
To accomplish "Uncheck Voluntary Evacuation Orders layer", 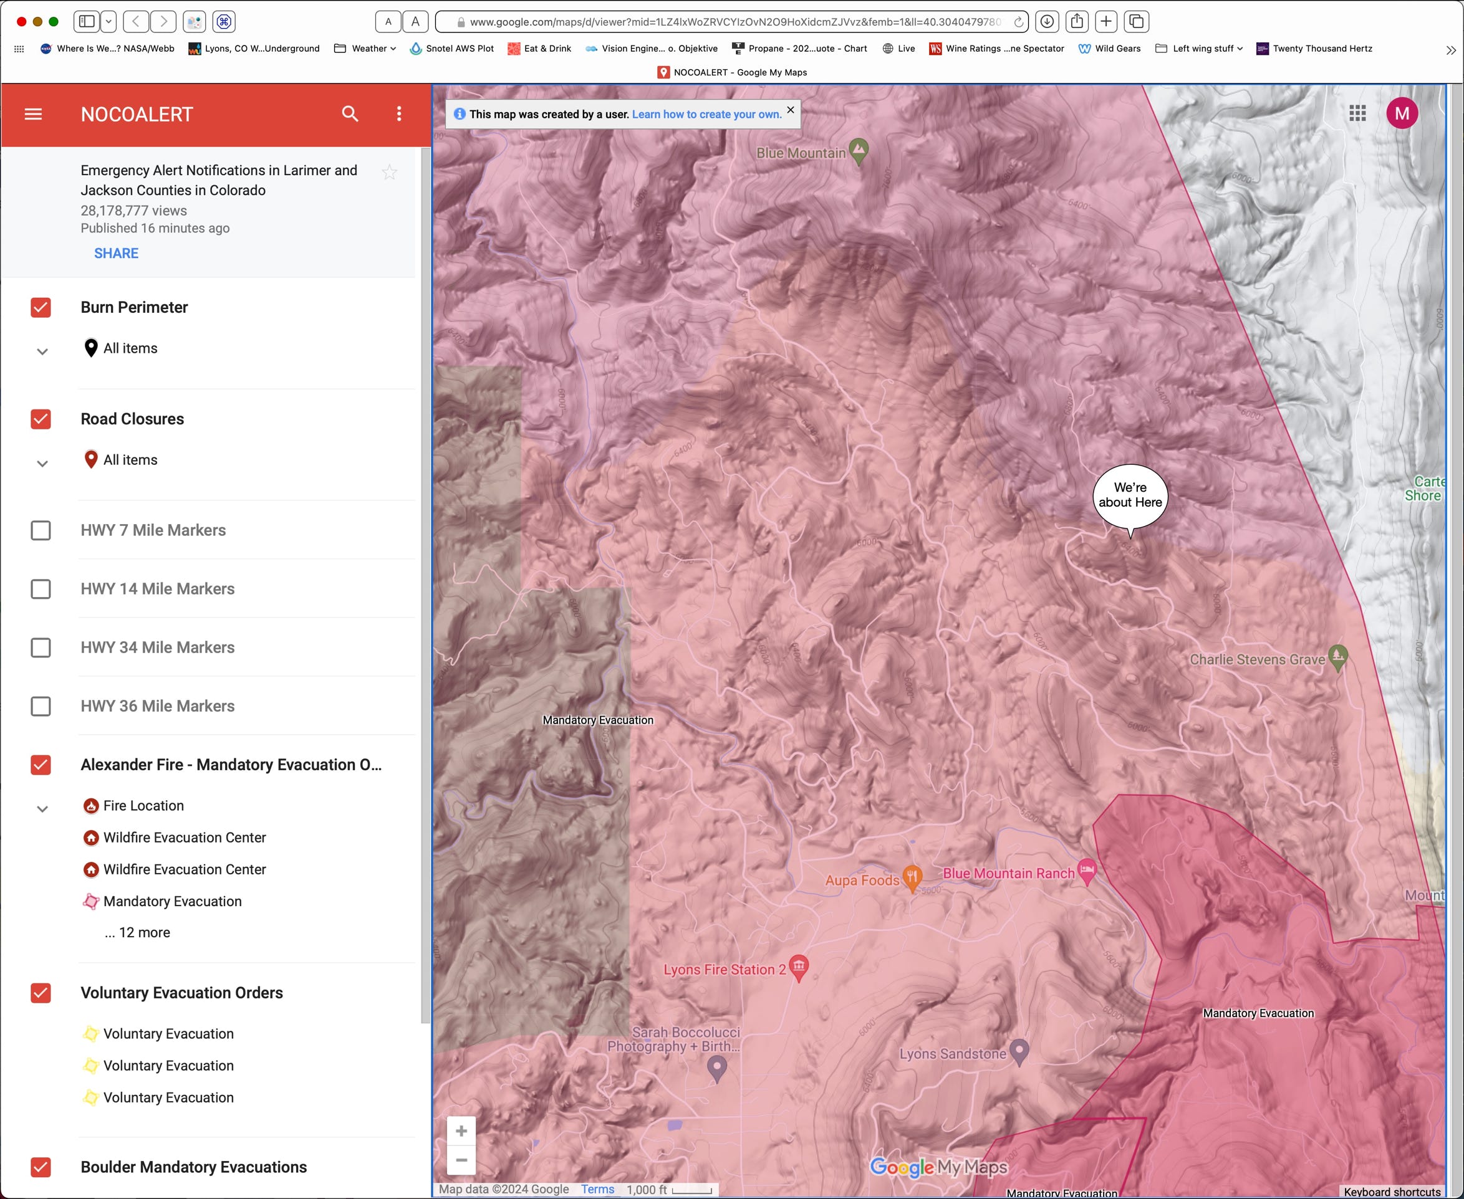I will tap(41, 993).
